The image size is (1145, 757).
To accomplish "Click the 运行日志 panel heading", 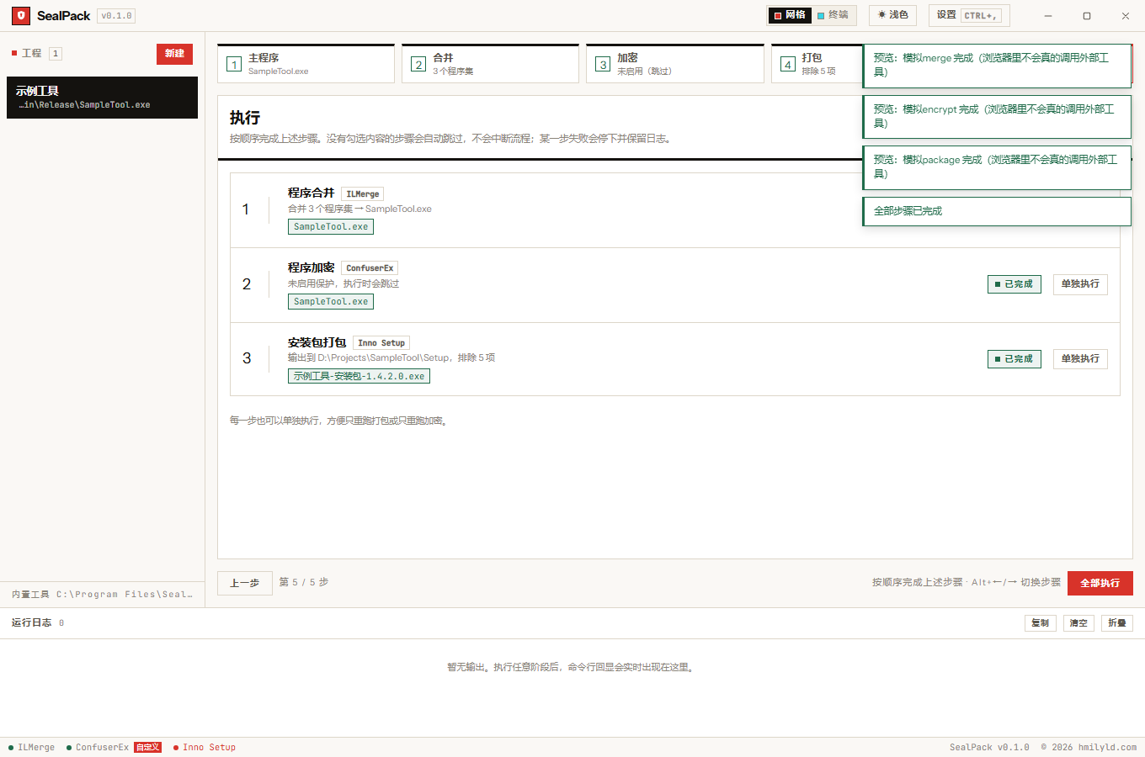I will 32,622.
